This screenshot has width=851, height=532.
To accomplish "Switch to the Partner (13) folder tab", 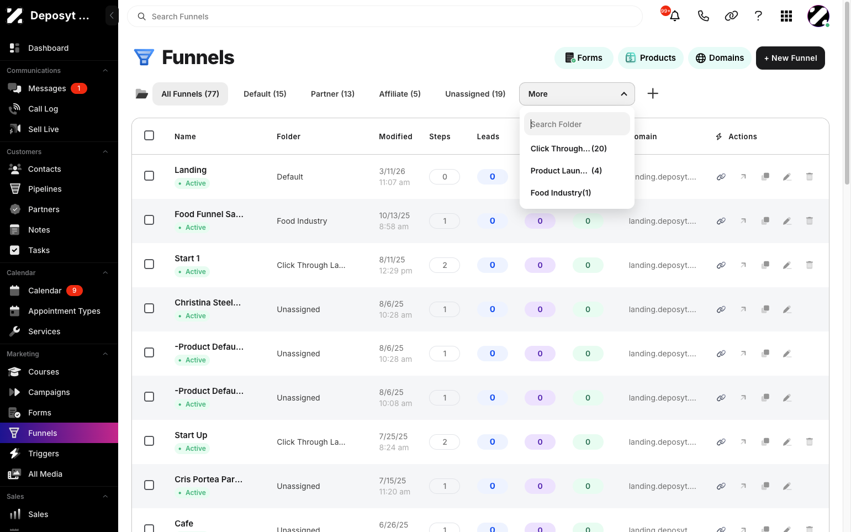I will [x=332, y=94].
